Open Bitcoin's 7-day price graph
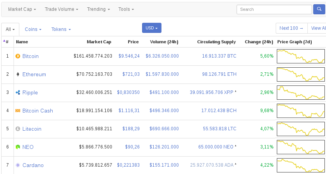 pyautogui.click(x=301, y=56)
